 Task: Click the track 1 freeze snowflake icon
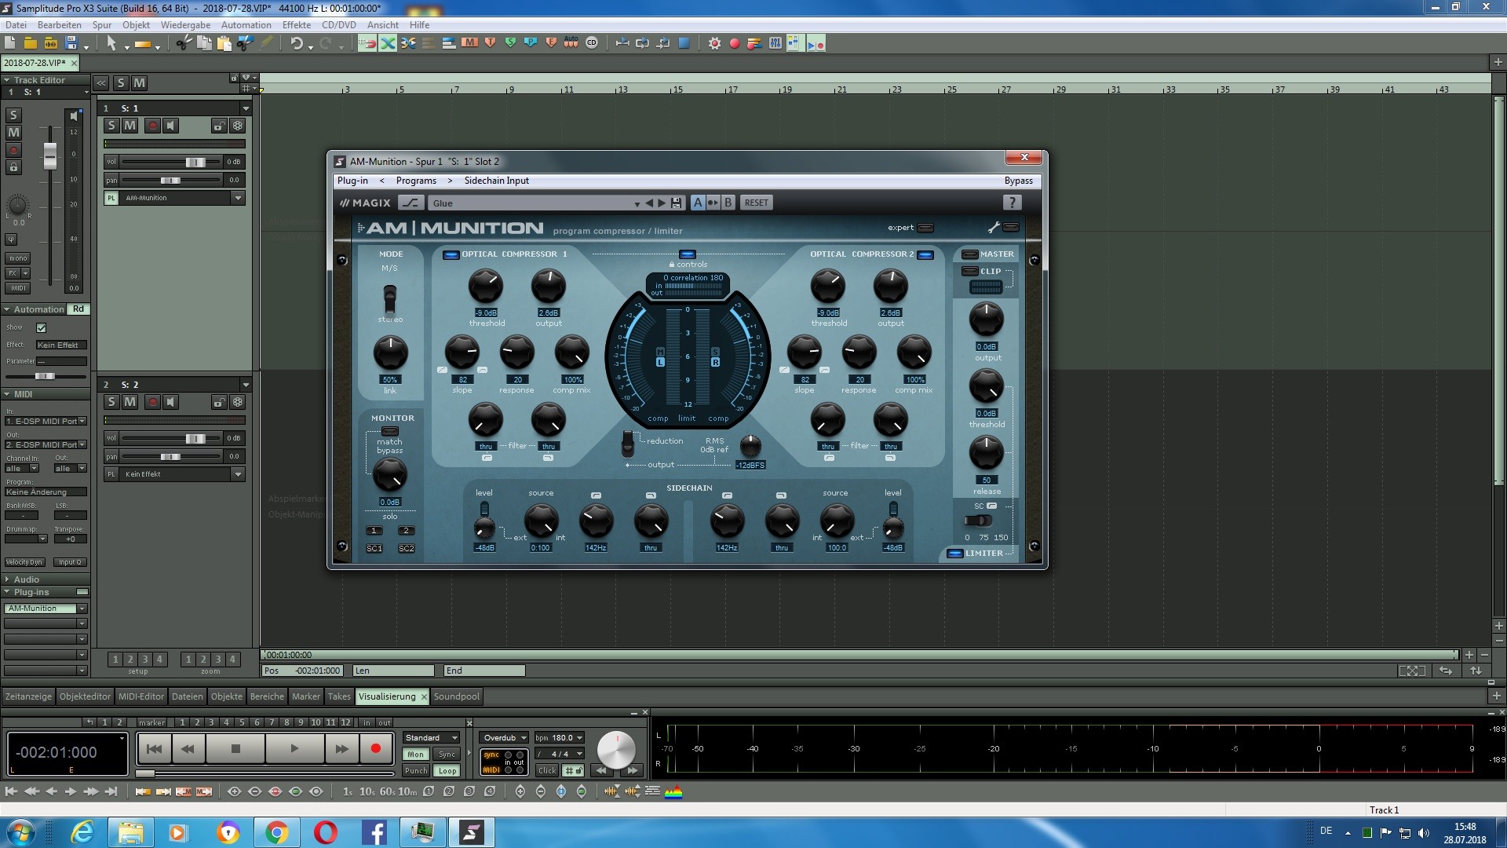(x=238, y=126)
